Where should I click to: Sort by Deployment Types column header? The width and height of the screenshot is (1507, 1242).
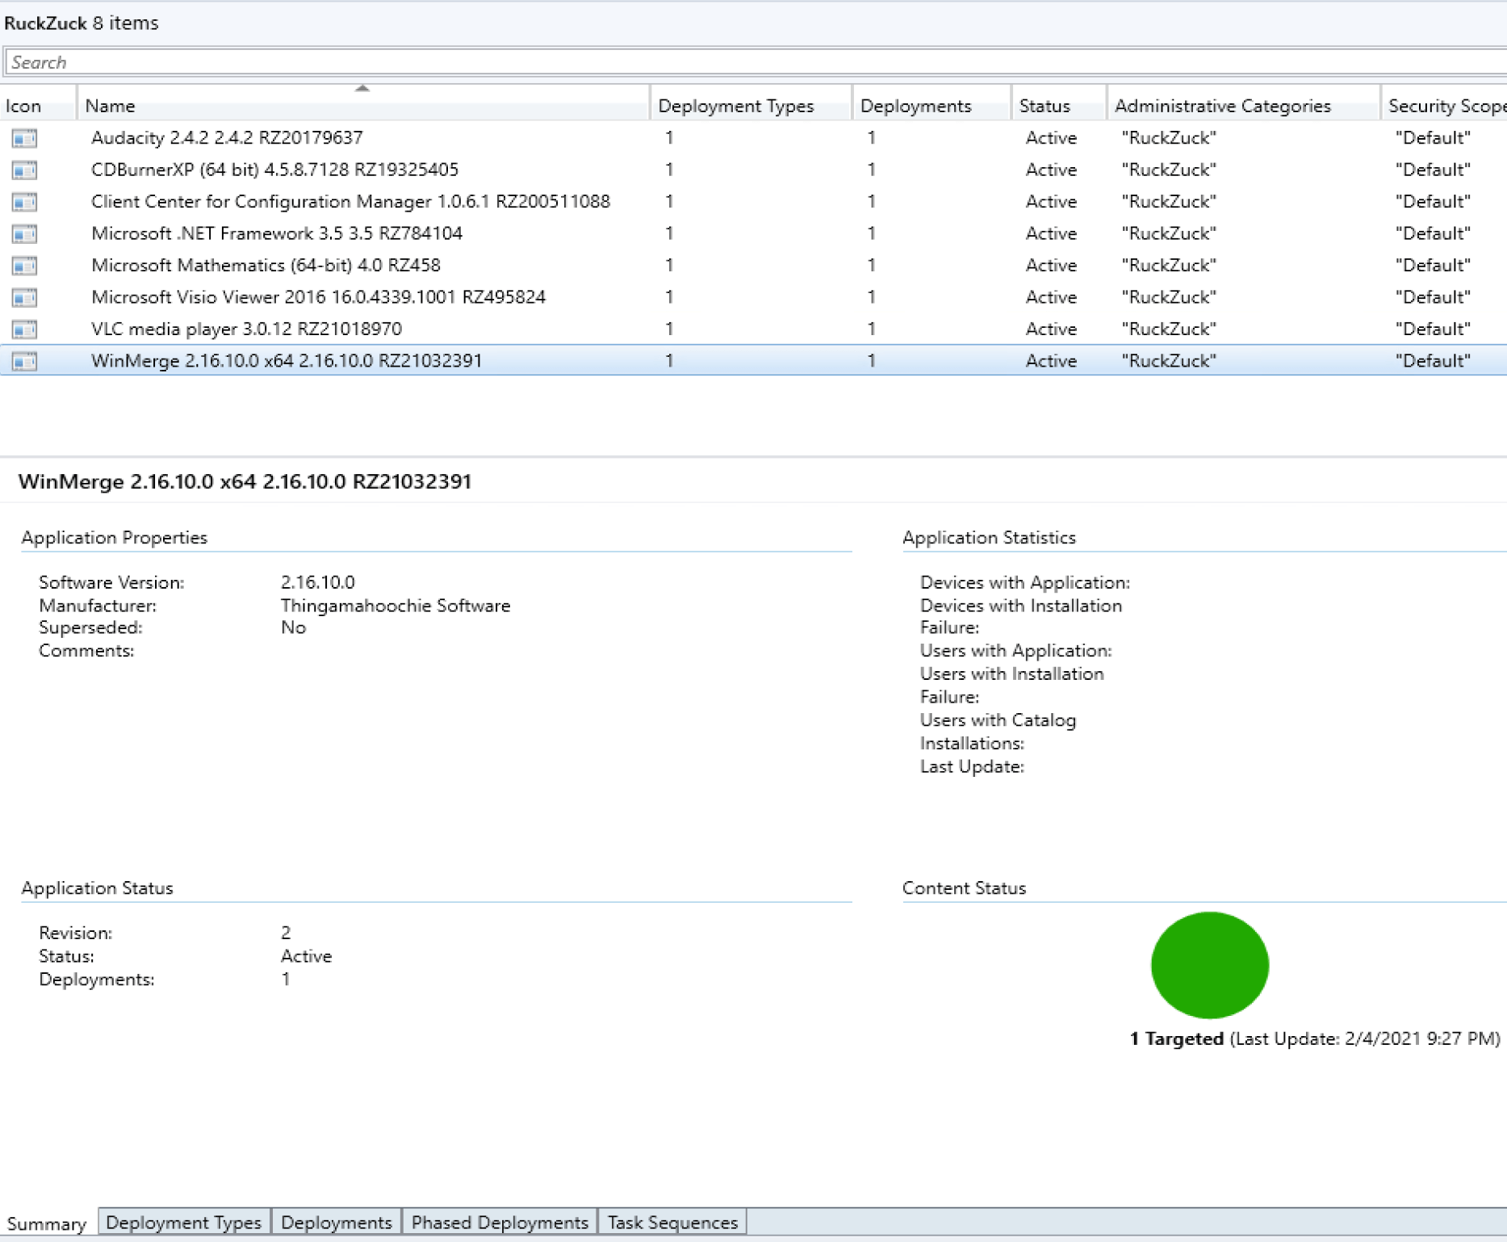click(735, 106)
